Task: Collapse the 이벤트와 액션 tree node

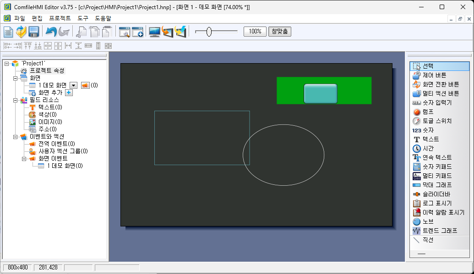Action: 15,136
